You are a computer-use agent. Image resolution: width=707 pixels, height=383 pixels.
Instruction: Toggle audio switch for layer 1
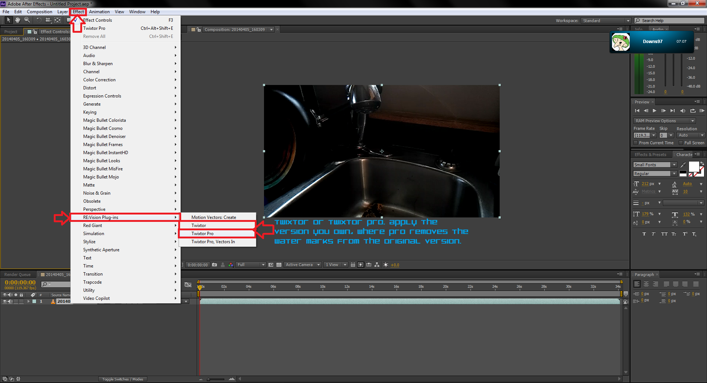click(x=10, y=301)
